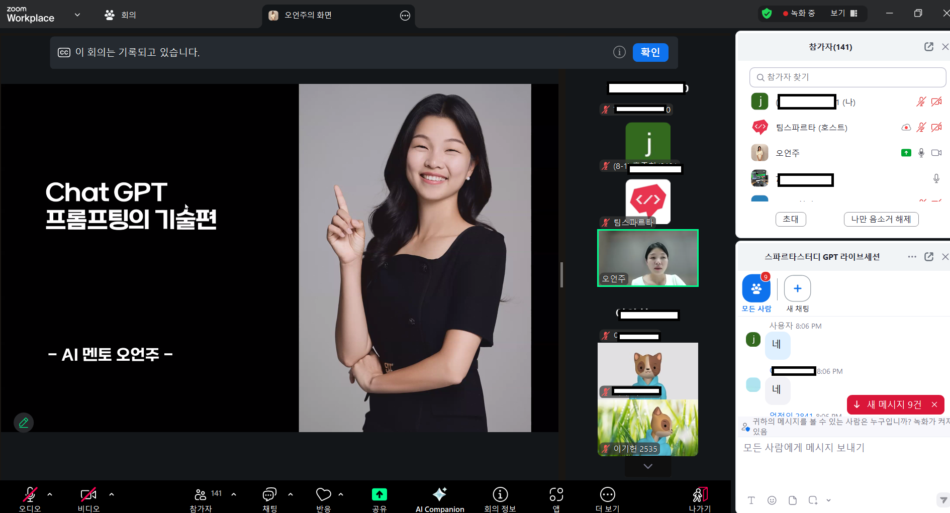Image resolution: width=950 pixels, height=513 pixels.
Task: Expand video options arrow next to 비디오
Action: 112,494
